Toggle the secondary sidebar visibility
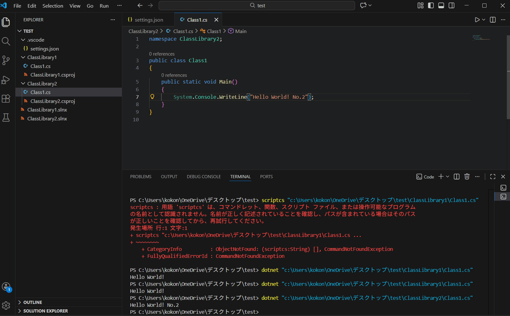 pos(451,6)
